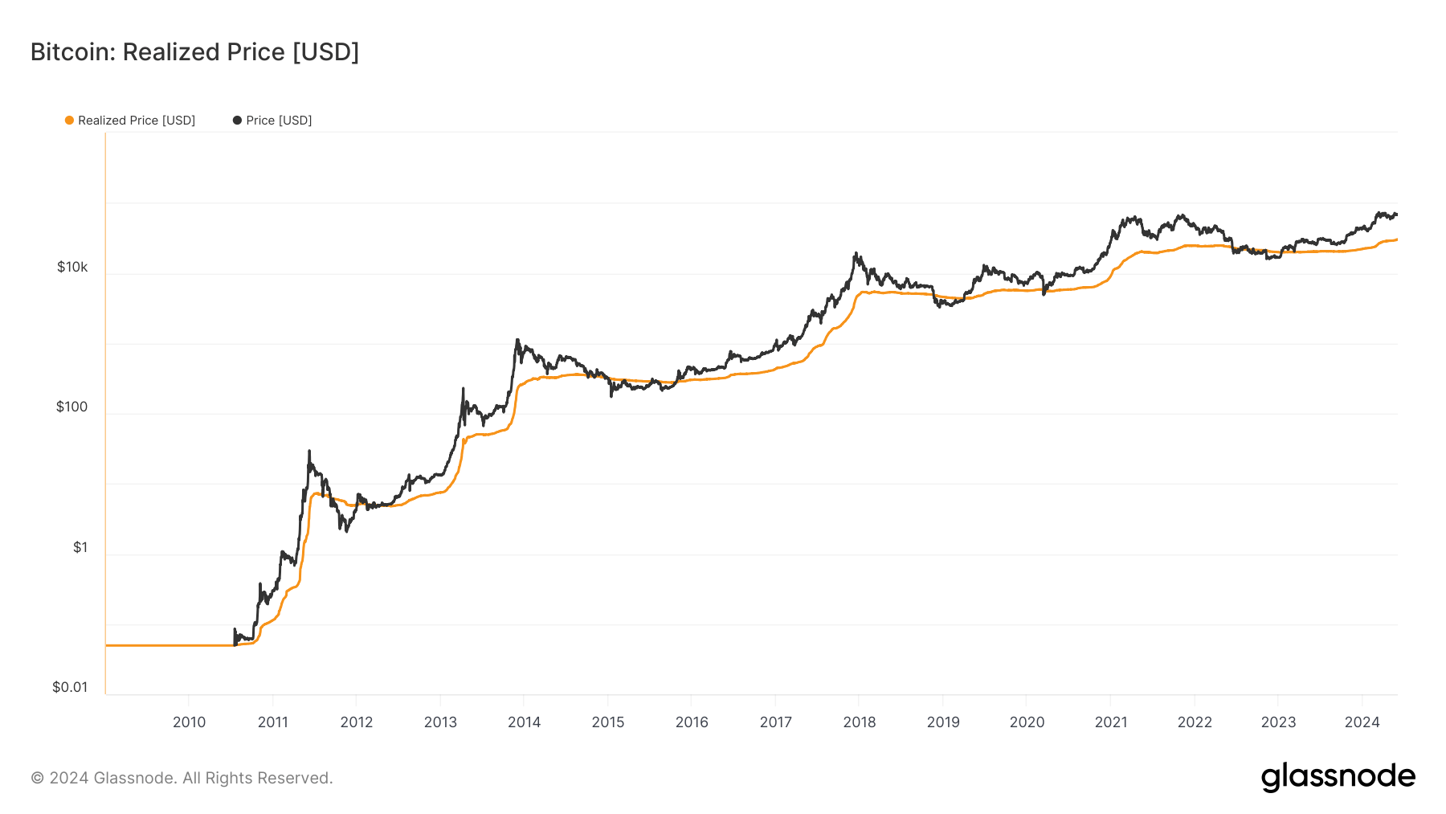Click the $1 y-axis label

pyautogui.click(x=80, y=547)
